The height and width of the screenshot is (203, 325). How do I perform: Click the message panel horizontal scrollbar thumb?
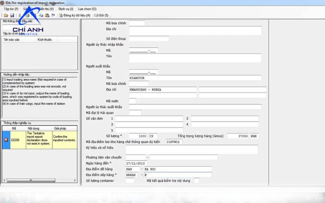click(x=31, y=180)
